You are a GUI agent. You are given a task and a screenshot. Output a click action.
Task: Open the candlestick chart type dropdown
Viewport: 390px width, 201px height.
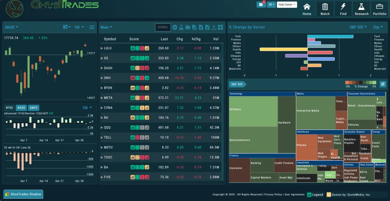coord(67,27)
